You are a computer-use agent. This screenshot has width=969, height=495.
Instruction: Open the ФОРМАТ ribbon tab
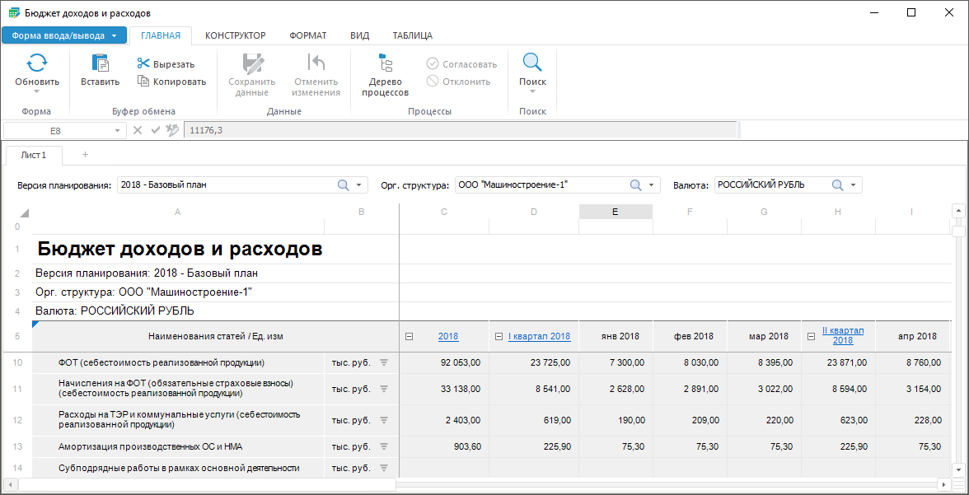click(x=307, y=35)
